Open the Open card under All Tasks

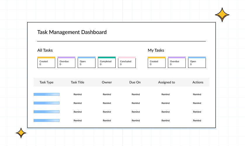[x=86, y=62]
